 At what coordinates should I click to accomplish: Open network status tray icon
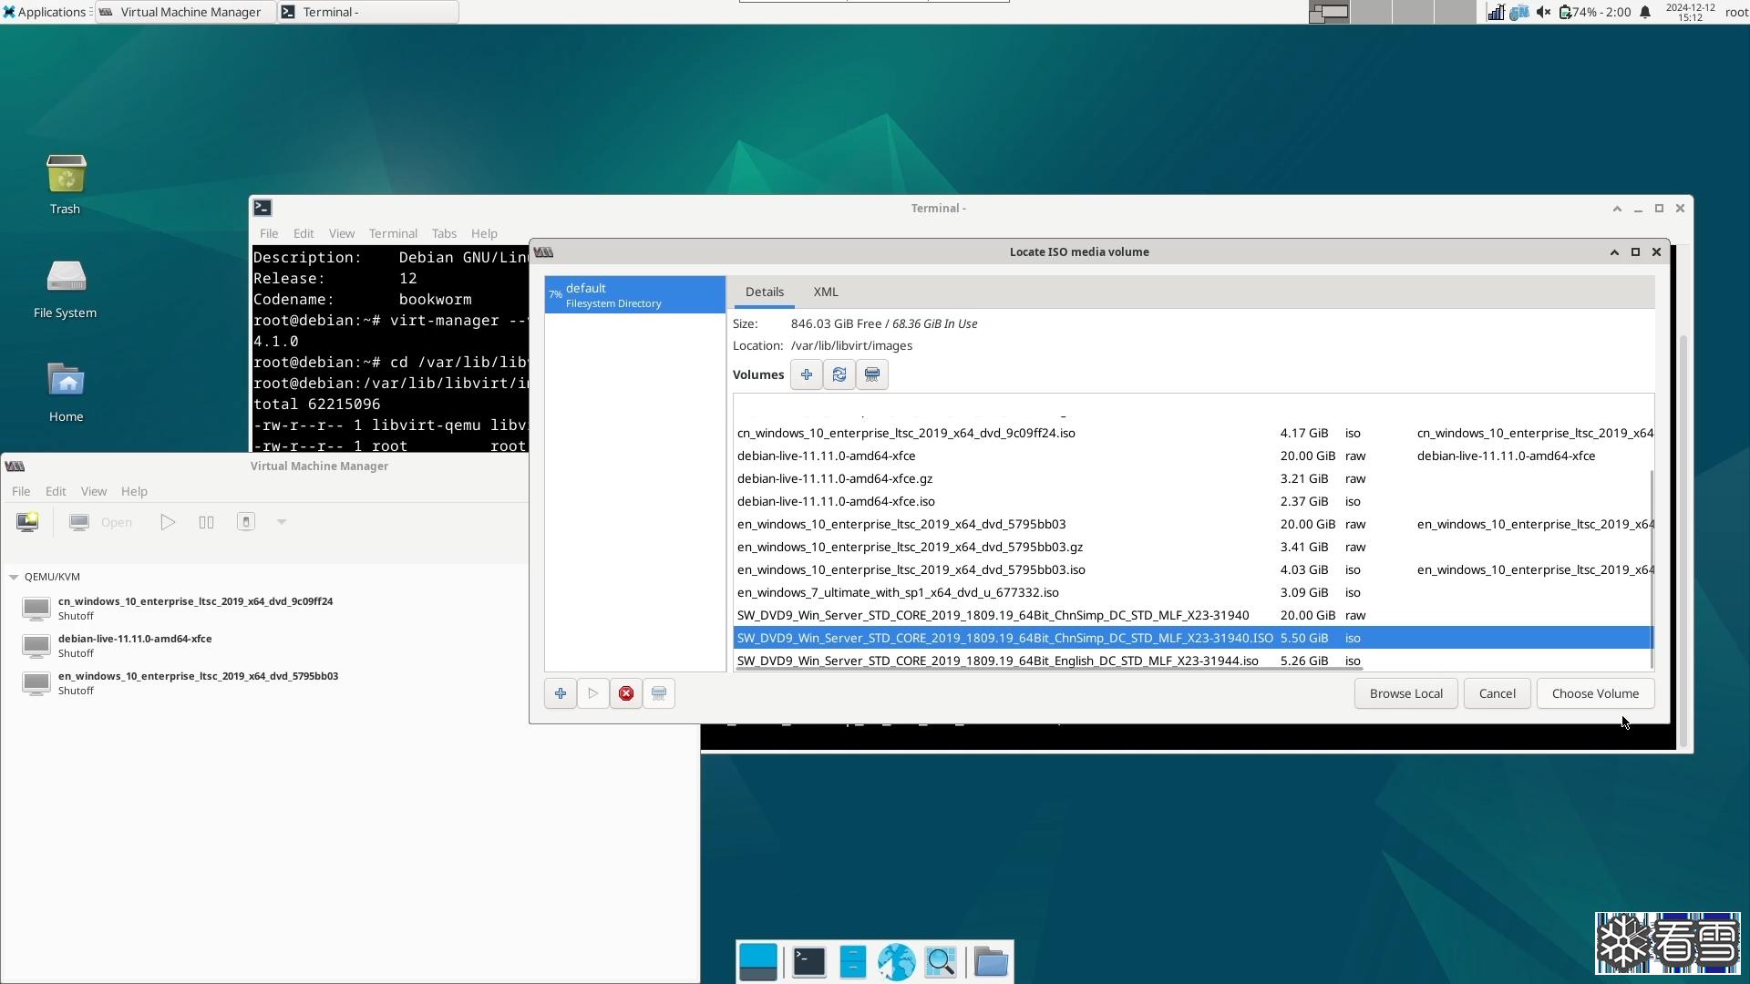pos(1496,12)
